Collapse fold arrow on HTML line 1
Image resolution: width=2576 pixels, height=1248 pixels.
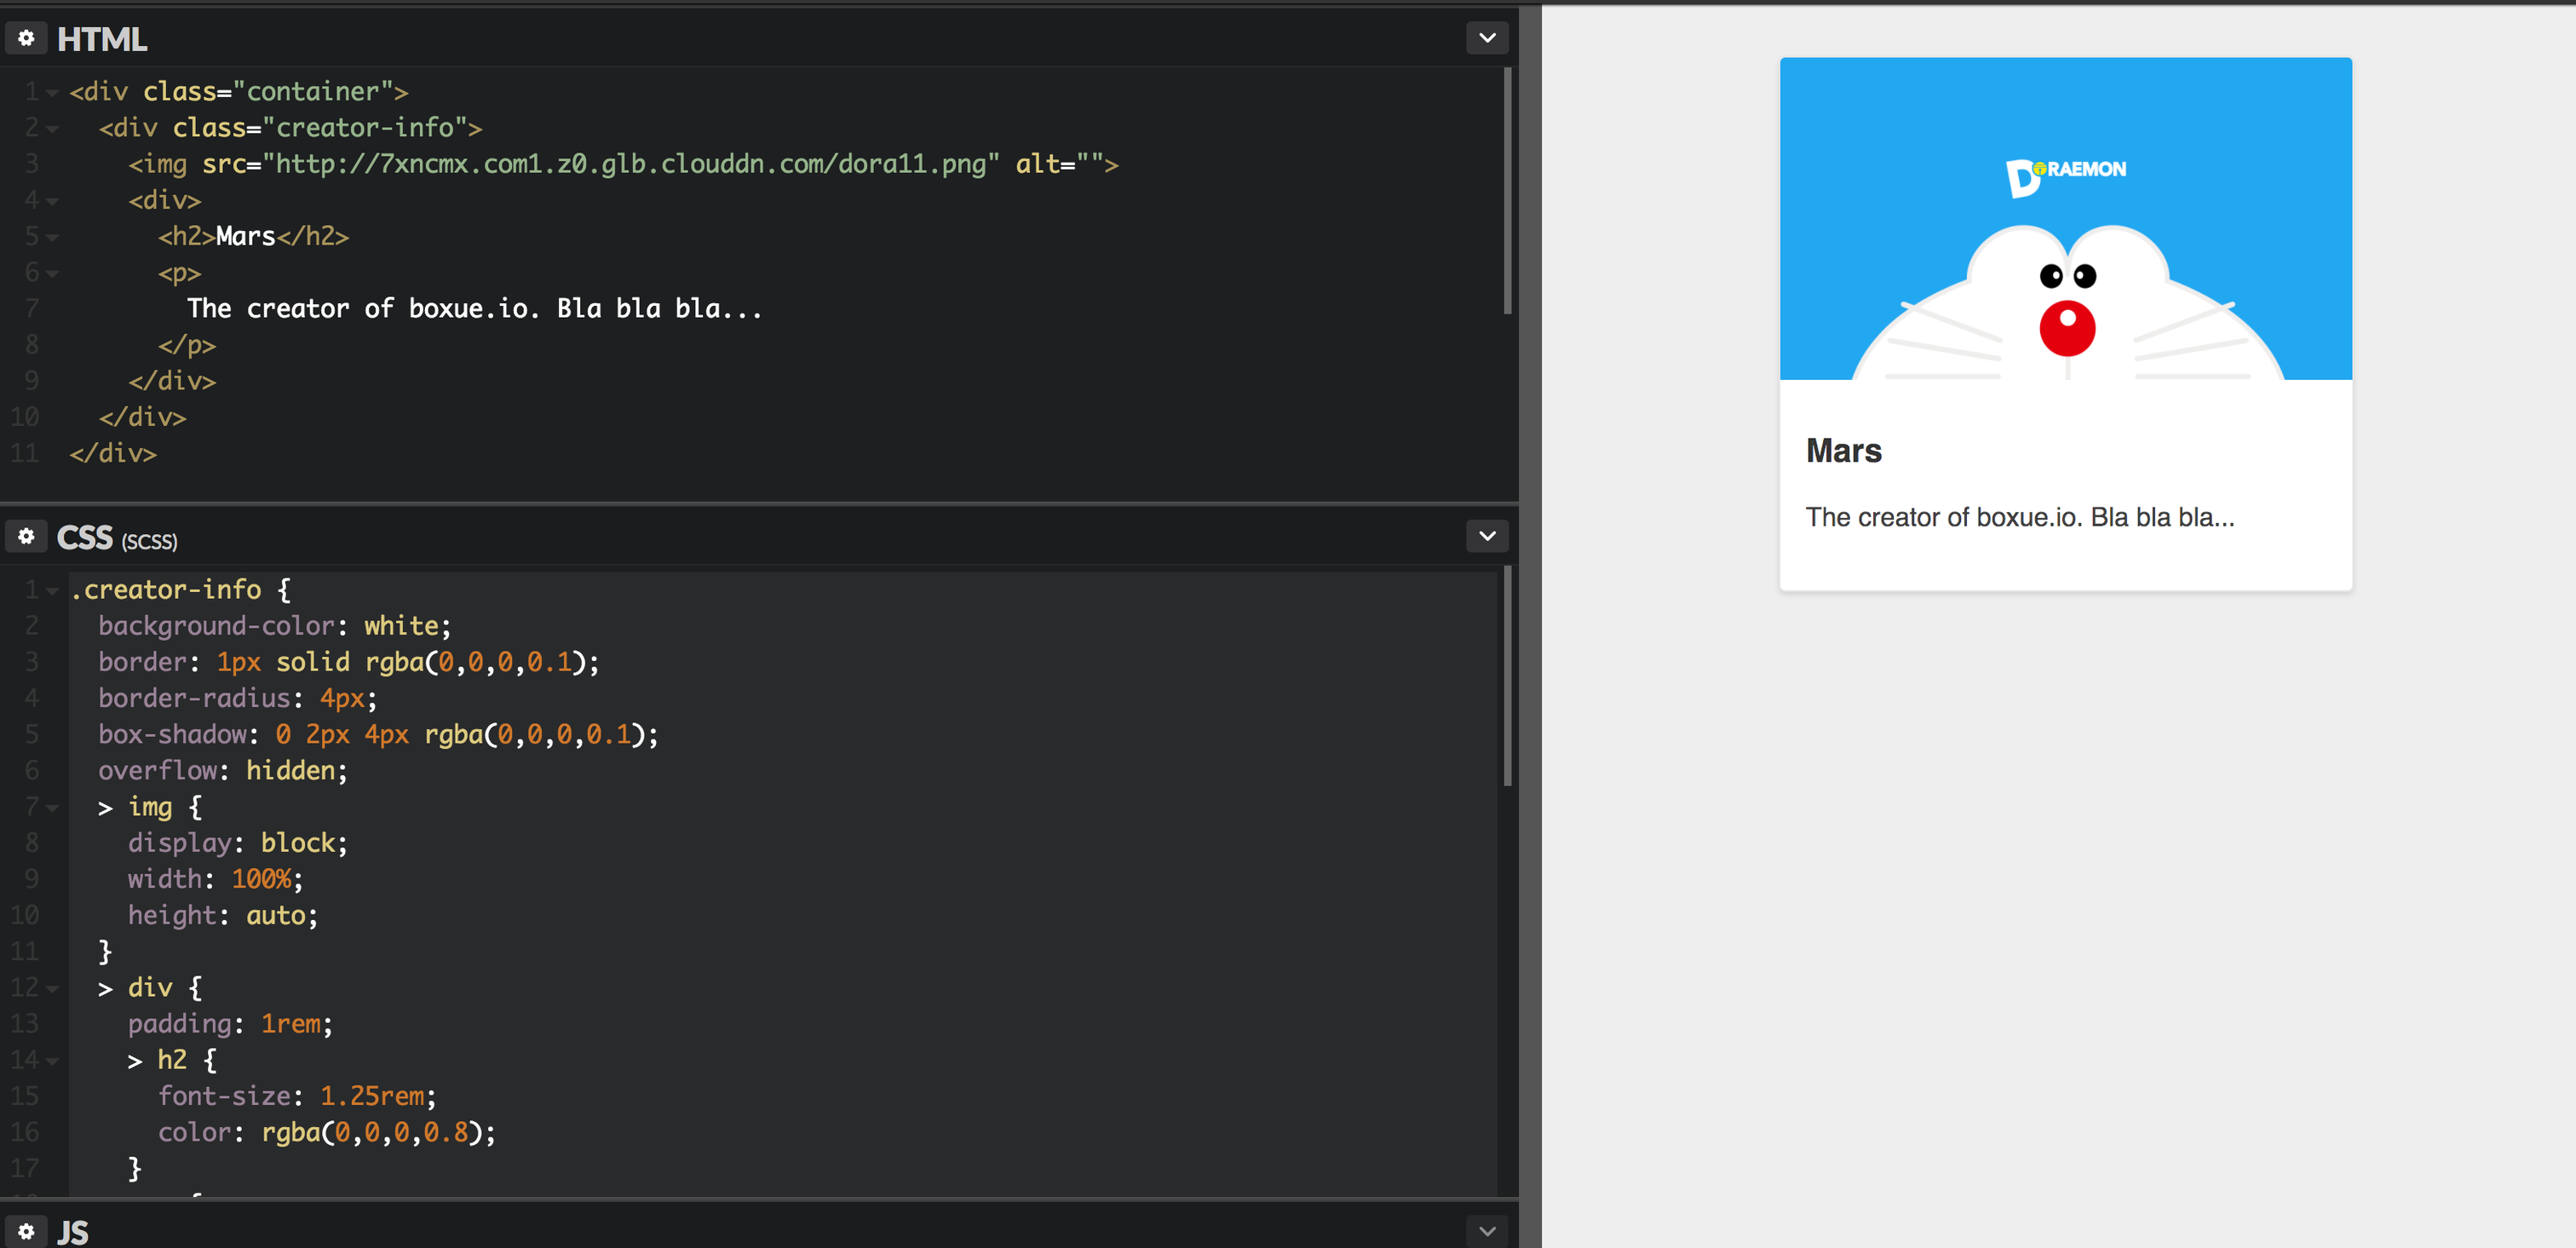point(52,93)
